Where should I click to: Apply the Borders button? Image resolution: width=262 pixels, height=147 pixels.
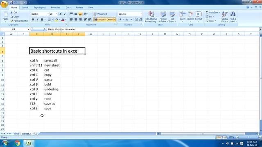(x=49, y=20)
